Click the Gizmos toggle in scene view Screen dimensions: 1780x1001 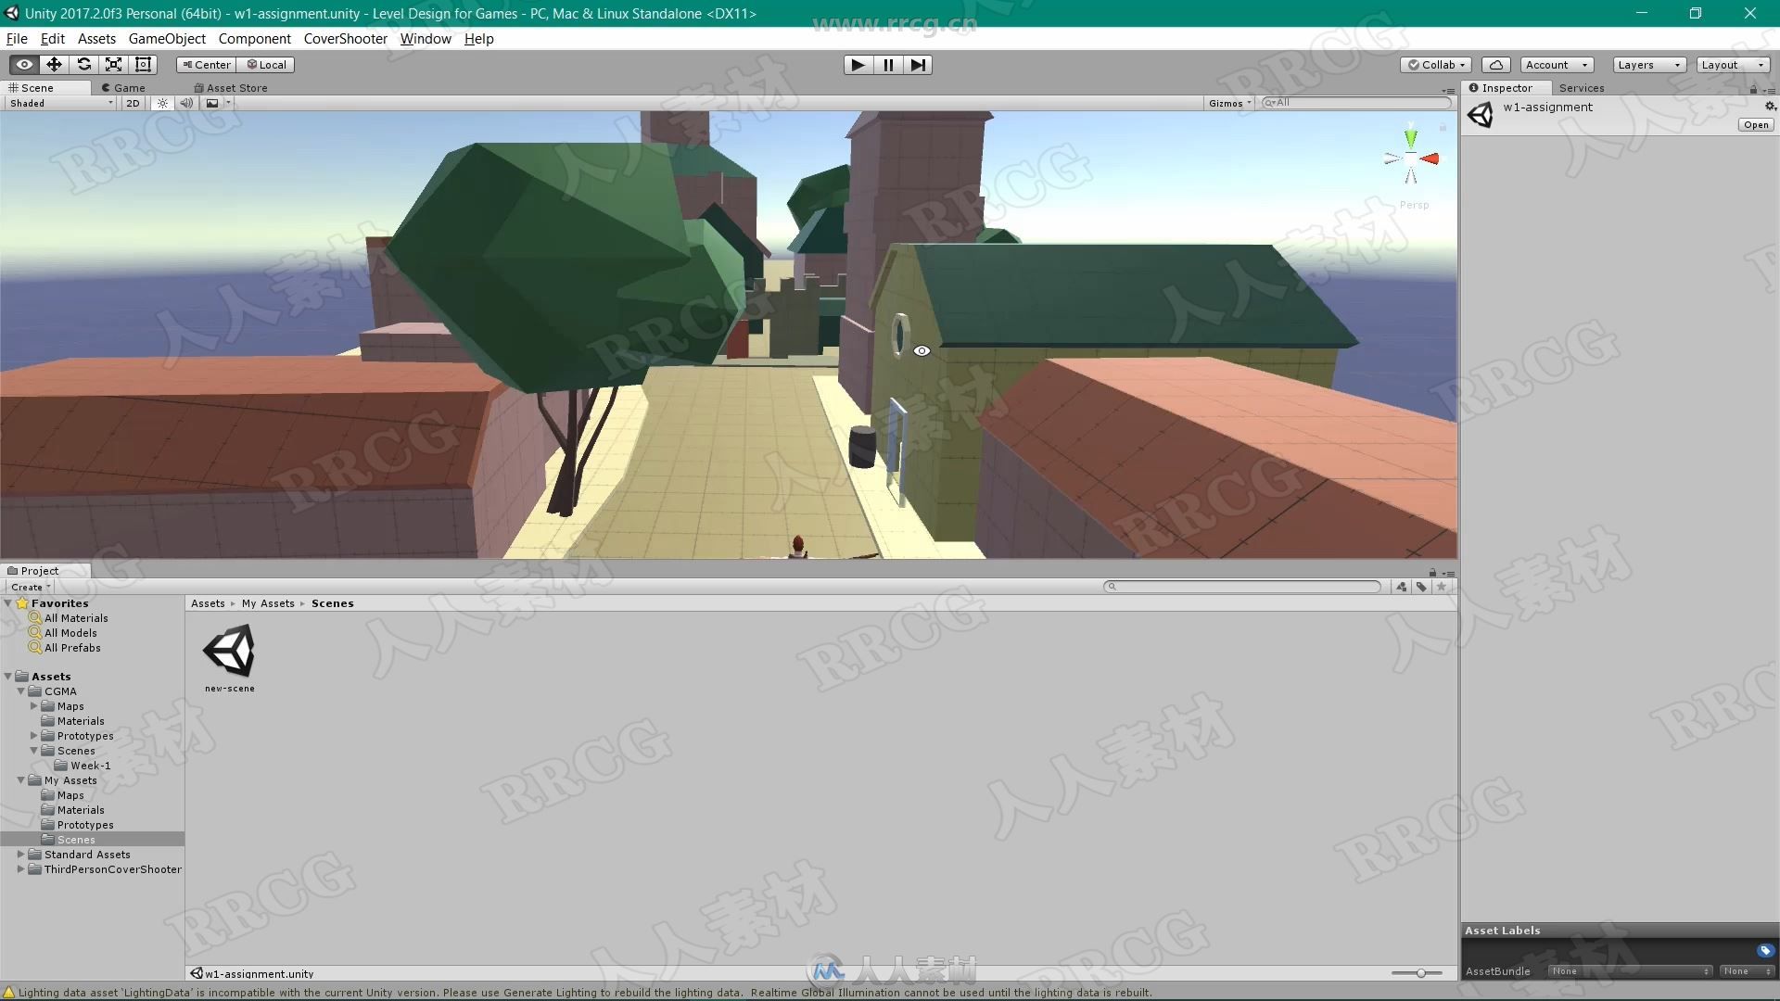[x=1224, y=101]
